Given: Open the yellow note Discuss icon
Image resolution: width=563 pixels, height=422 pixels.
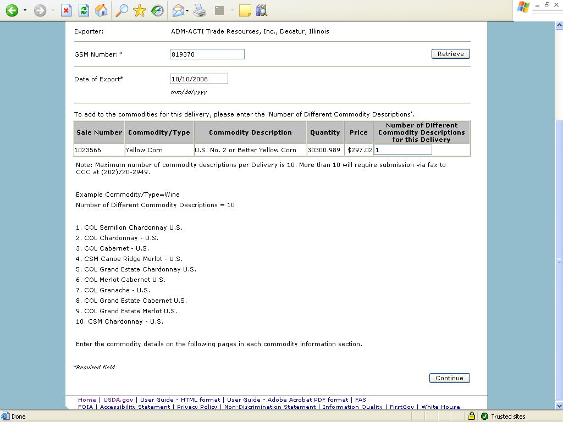Looking at the screenshot, I should point(245,10).
